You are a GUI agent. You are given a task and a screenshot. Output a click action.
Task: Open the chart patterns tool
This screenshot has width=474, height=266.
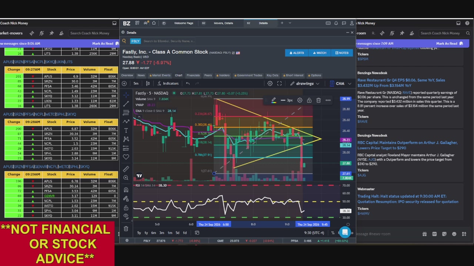click(x=126, y=139)
